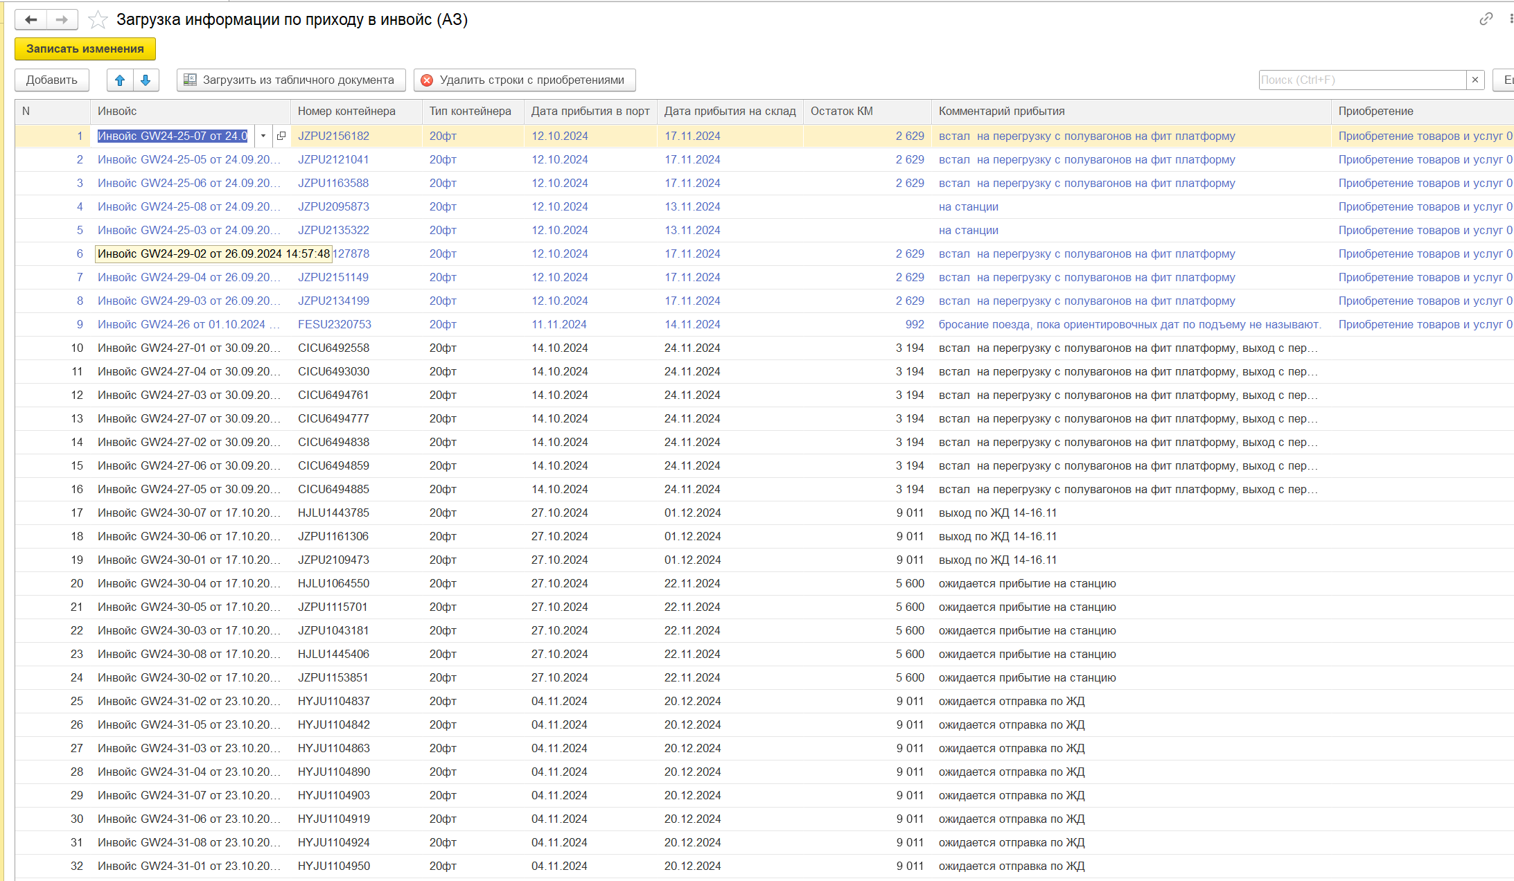This screenshot has height=881, width=1514.
Task: Select row 17 invoice GW24-30-07 cell
Action: pos(188,513)
